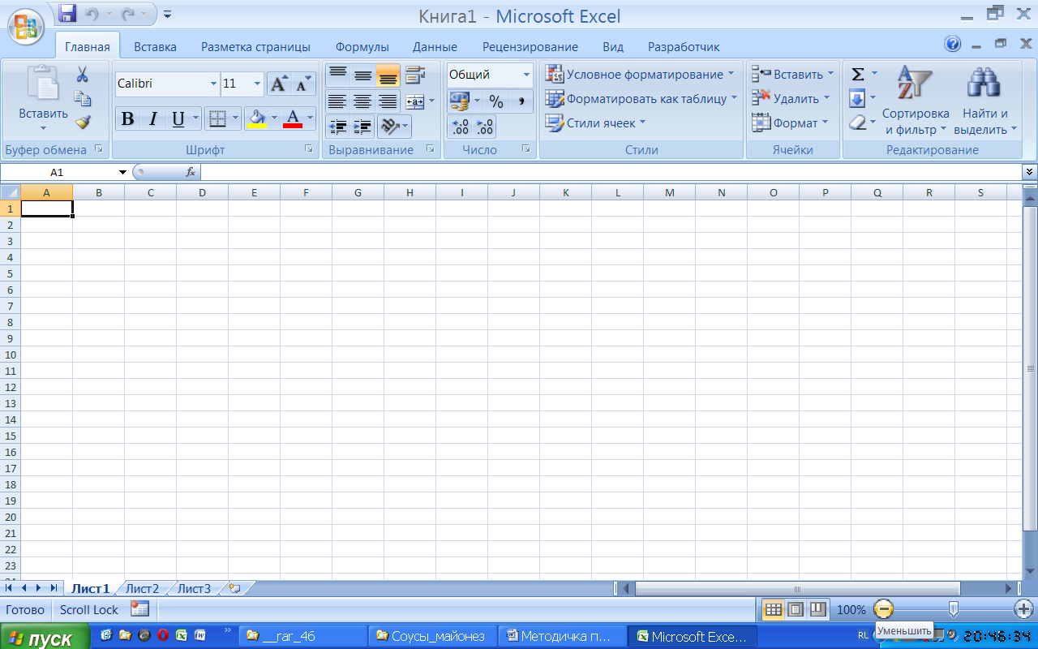Apply the accounting number format icon
Screen dimensions: 1038x649
[460, 101]
